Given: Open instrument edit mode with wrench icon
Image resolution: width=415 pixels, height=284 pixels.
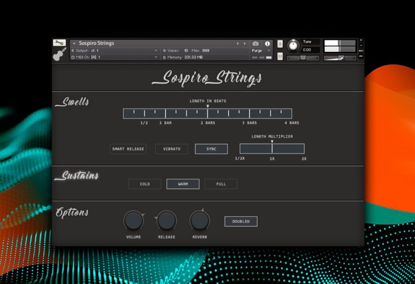Looking at the screenshot, I should coord(59,43).
